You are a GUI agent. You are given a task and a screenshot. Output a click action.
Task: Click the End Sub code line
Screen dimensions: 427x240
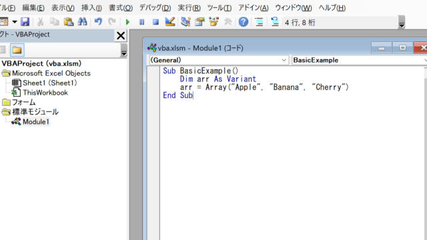pyautogui.click(x=178, y=95)
